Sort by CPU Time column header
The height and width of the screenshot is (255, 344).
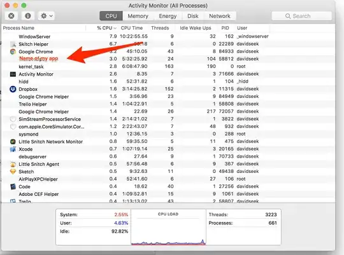tap(132, 28)
